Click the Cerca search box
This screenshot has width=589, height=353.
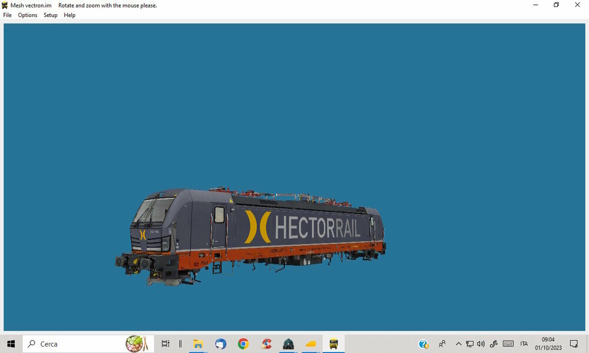[x=88, y=344]
